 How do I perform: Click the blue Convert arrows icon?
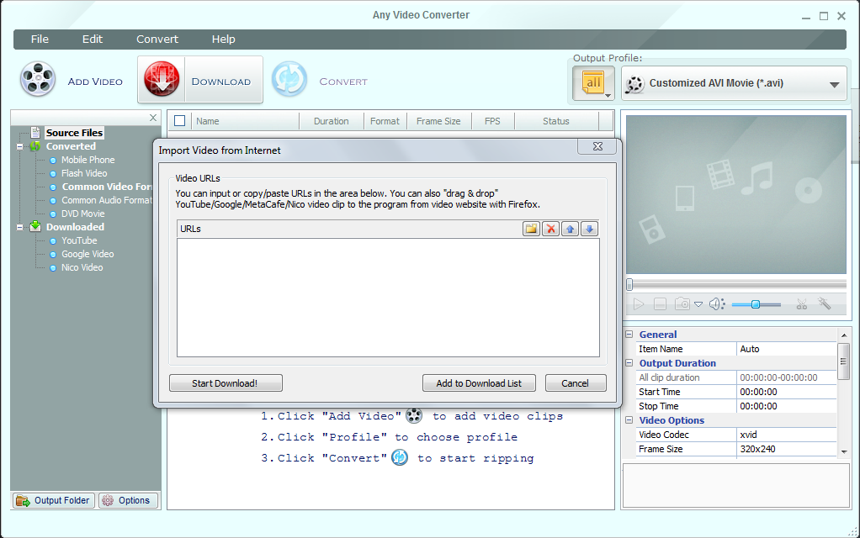click(289, 80)
